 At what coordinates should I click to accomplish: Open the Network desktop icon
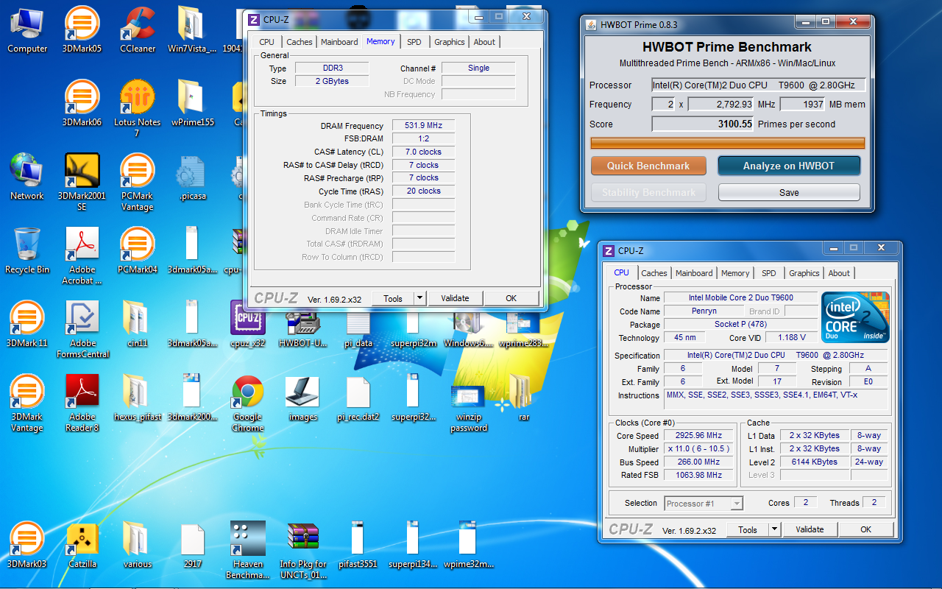(x=27, y=177)
